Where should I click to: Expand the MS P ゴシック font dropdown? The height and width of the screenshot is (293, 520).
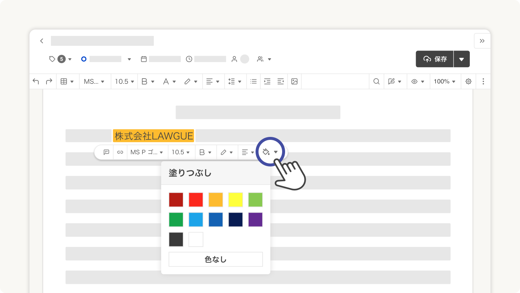[147, 152]
